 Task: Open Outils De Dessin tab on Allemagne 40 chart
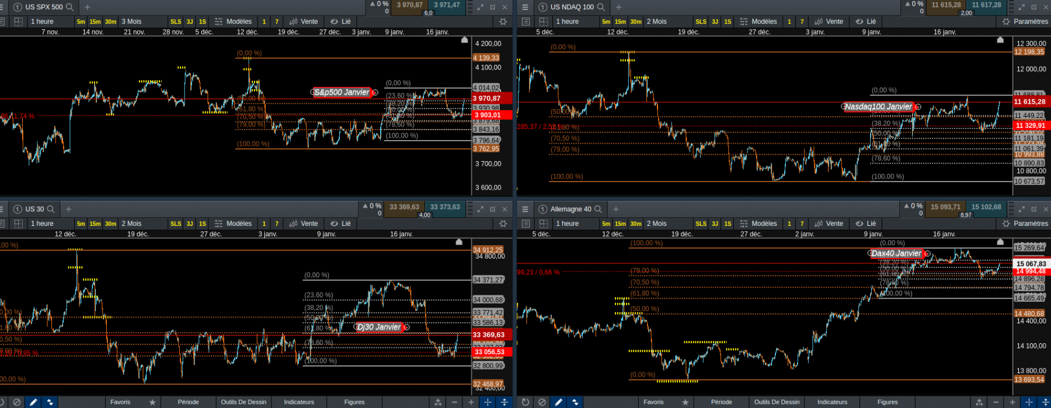click(x=777, y=402)
